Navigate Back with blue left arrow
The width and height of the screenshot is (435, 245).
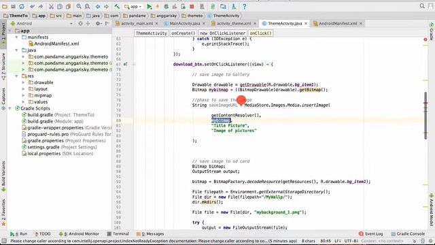tap(98, 6)
